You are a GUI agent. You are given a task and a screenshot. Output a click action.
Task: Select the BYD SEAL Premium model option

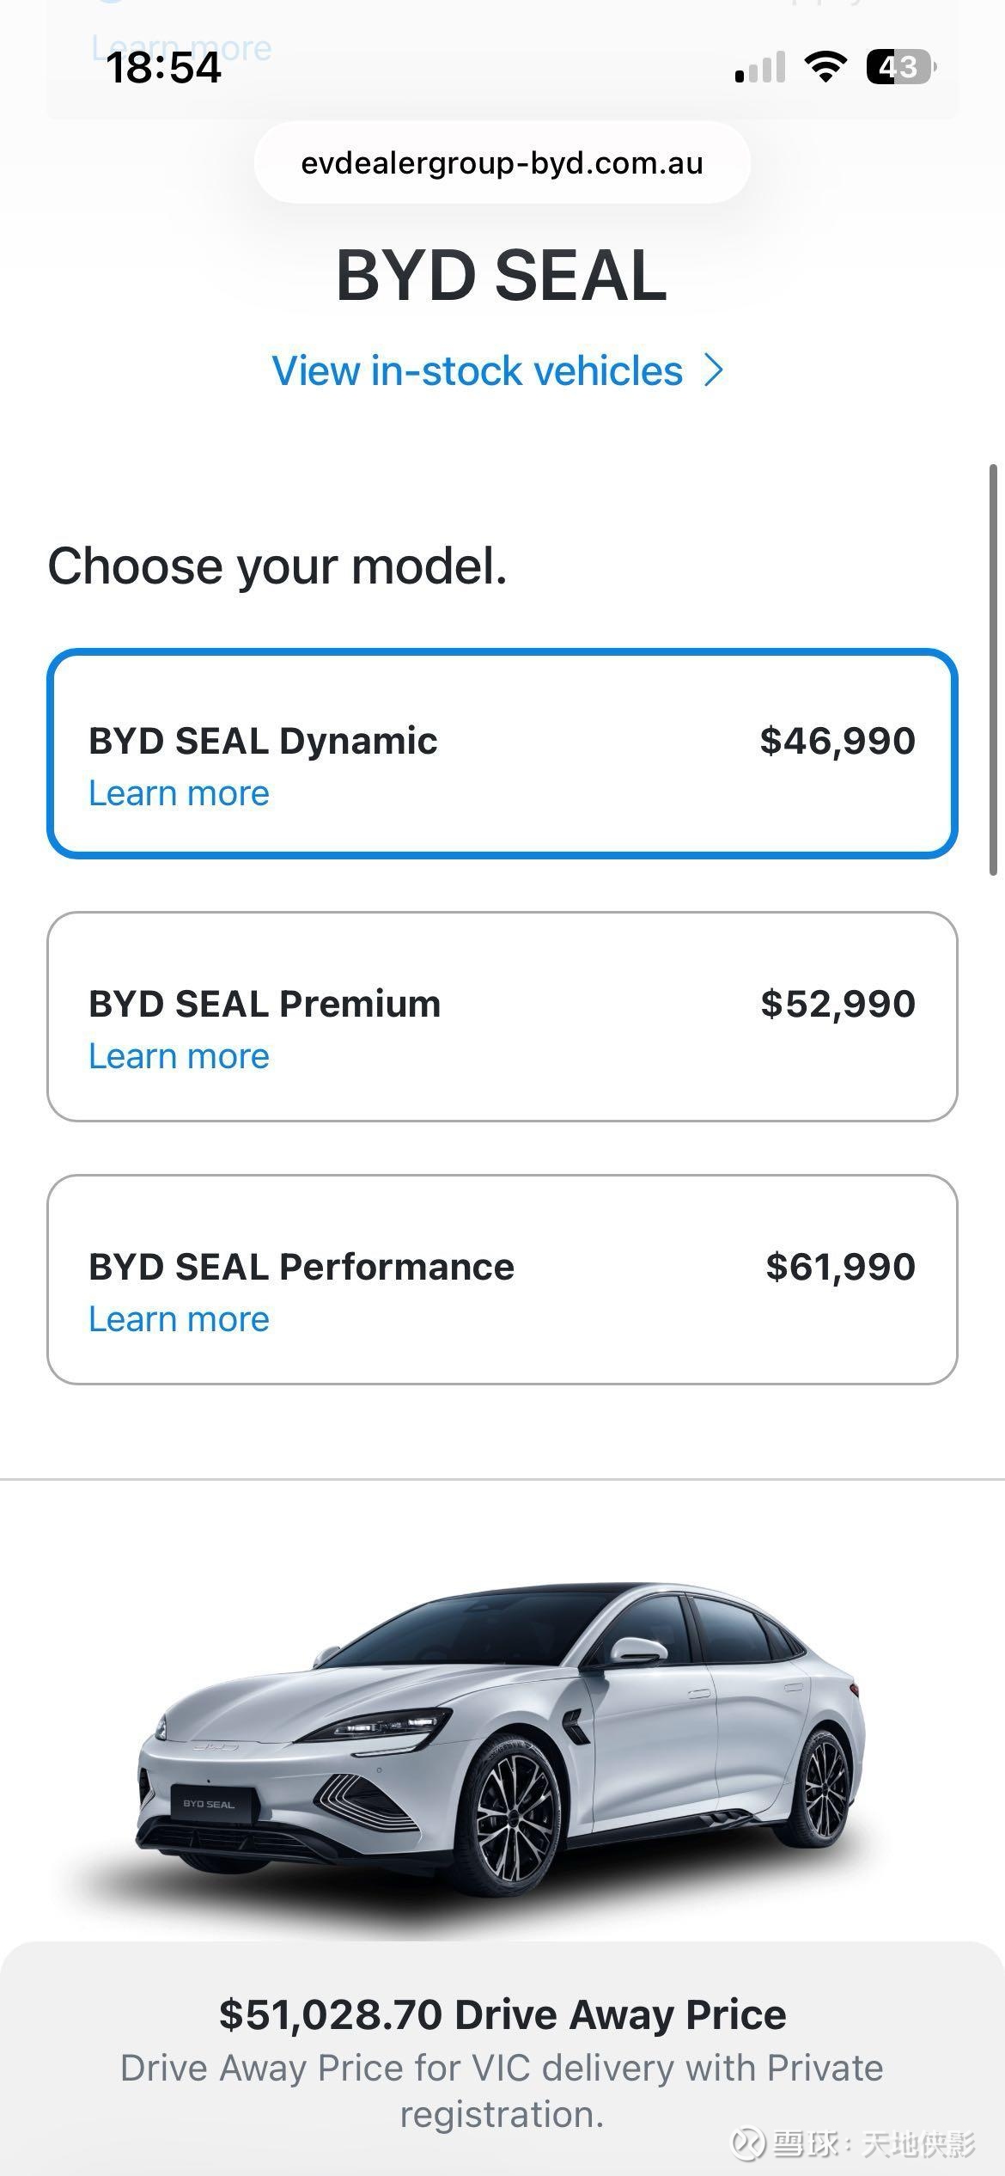[502, 1016]
